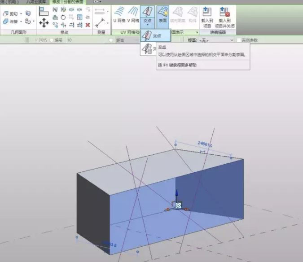Open the 八戒云族库 ribbon tab

click(36, 2)
